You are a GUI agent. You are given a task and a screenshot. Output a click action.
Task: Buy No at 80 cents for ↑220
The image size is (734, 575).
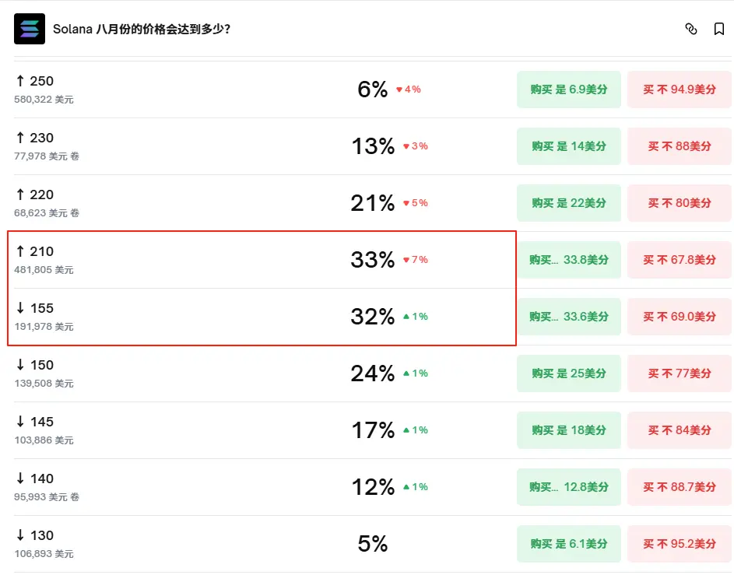tap(680, 203)
